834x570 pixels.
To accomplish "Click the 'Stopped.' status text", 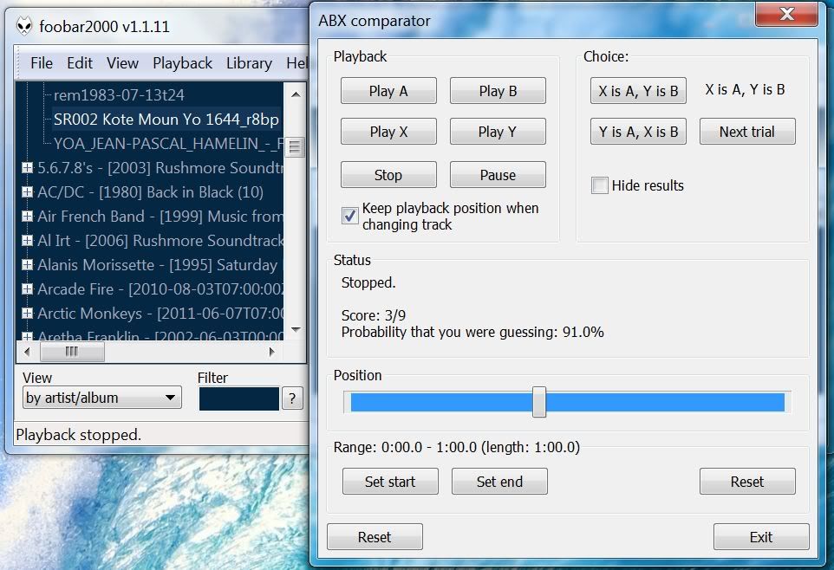I will 368,282.
